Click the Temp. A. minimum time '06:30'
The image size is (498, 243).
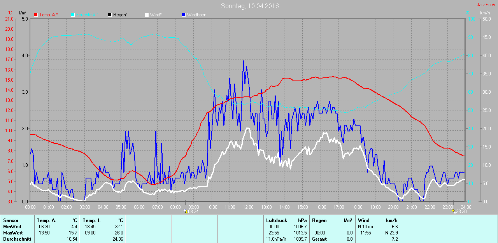[44, 227]
